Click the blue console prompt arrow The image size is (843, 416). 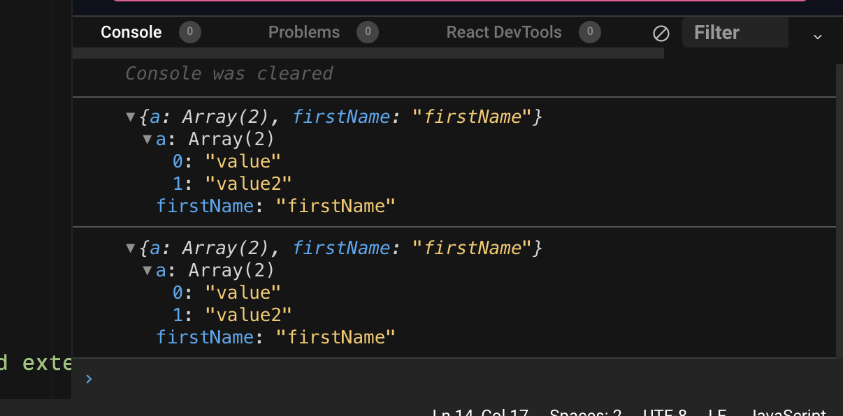(88, 379)
